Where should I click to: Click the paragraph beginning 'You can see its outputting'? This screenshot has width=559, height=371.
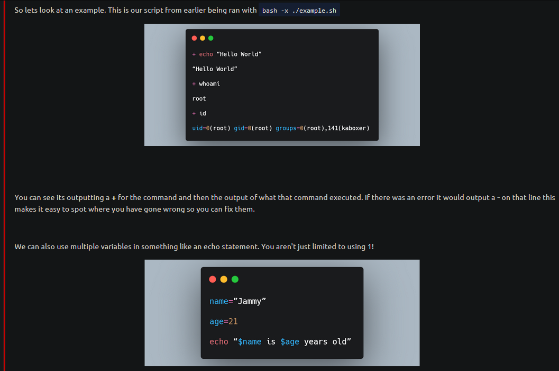(285, 203)
